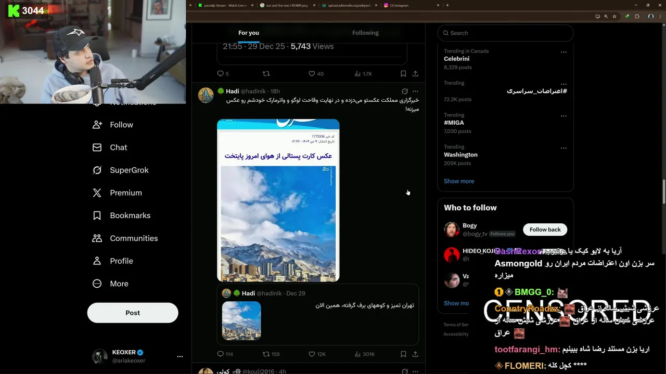Reply to Hadi's post with 114 replies
Image resolution: width=666 pixels, height=374 pixels.
225,354
